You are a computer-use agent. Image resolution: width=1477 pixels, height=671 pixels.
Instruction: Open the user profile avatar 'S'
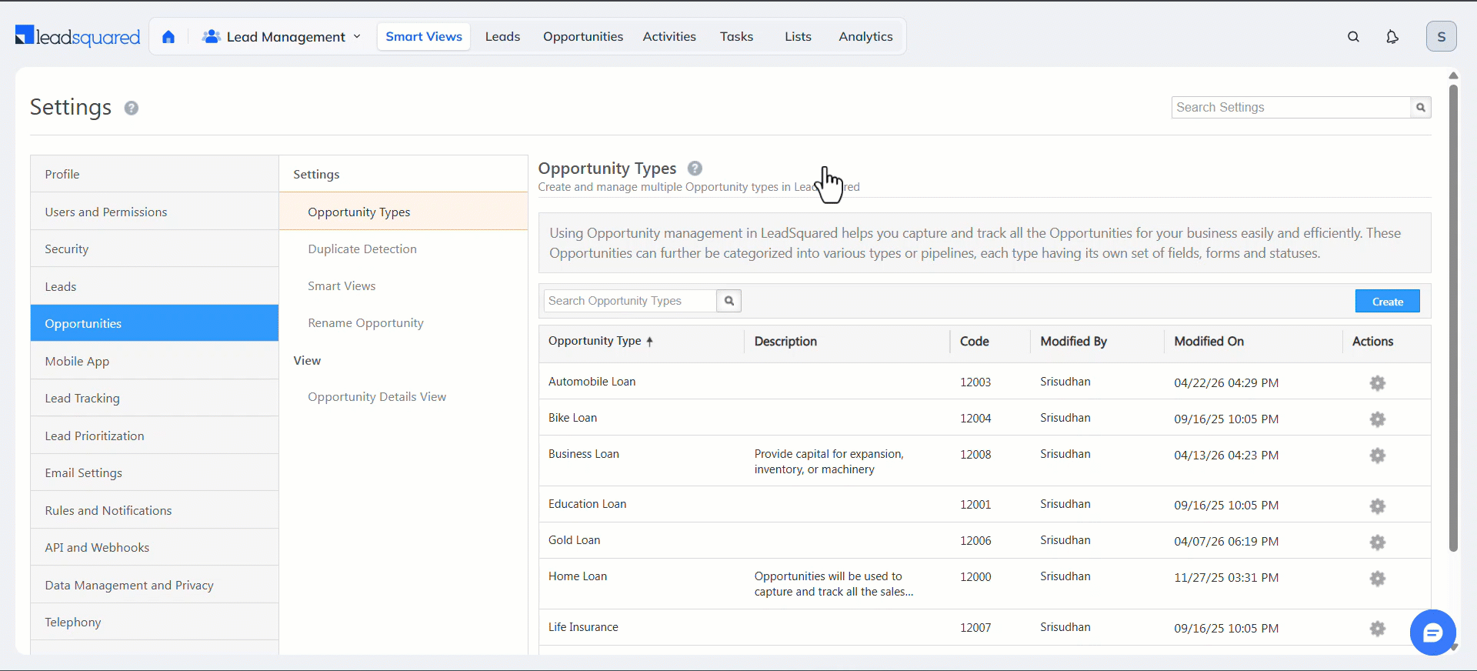[1440, 37]
